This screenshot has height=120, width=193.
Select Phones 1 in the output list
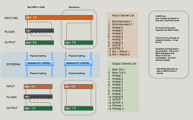119,105
